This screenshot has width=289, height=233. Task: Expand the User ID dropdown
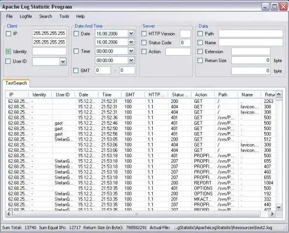click(63, 62)
